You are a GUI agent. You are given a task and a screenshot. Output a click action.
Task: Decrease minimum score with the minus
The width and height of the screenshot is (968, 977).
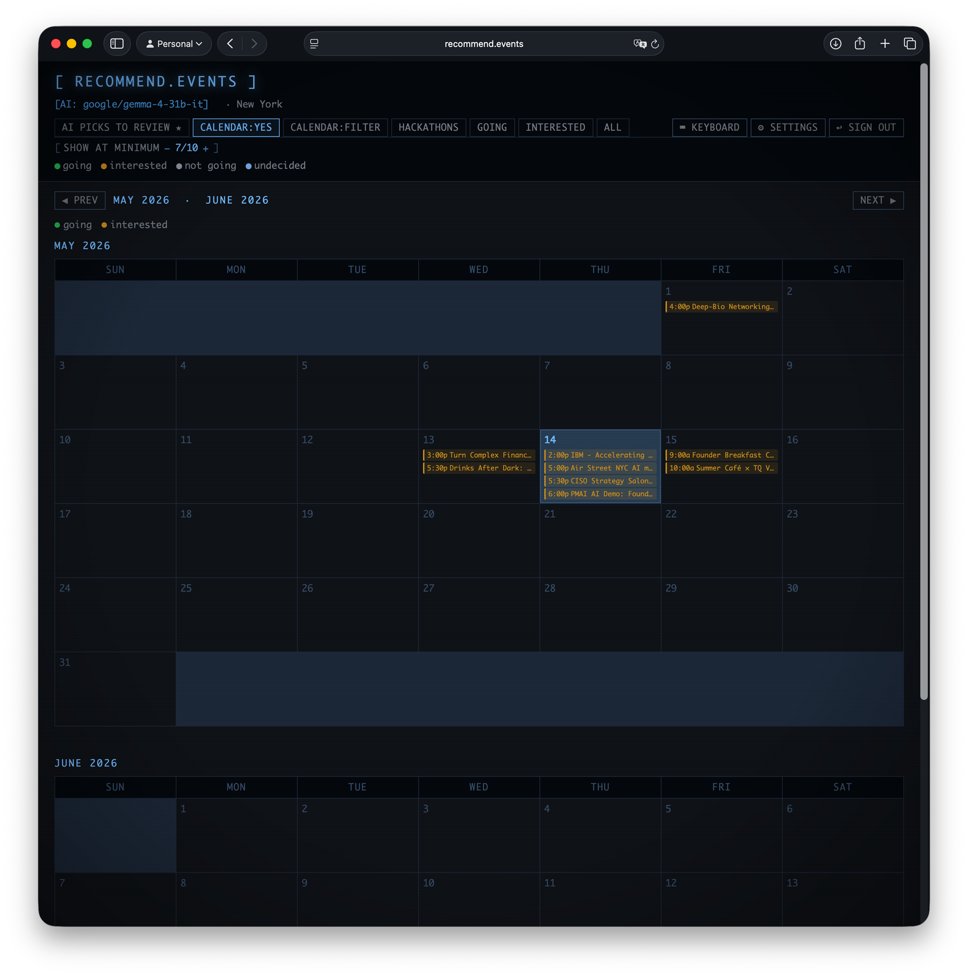167,148
